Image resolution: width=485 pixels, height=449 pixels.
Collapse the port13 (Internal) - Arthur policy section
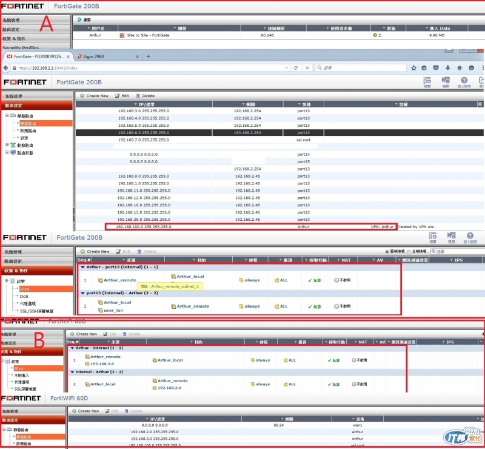click(82, 293)
